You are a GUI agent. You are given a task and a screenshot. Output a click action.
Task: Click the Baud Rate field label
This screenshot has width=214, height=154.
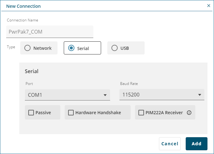(x=129, y=84)
